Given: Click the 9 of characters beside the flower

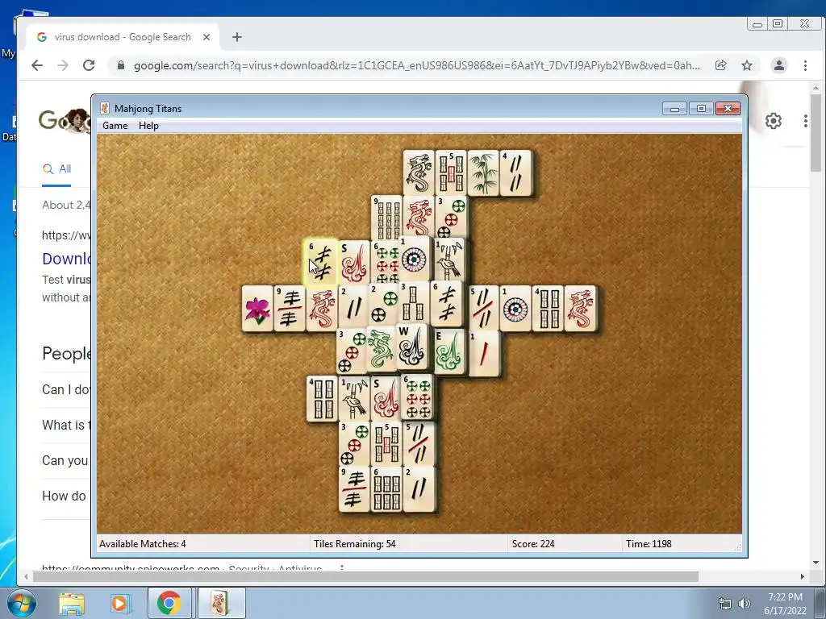Looking at the screenshot, I should click(x=290, y=309).
